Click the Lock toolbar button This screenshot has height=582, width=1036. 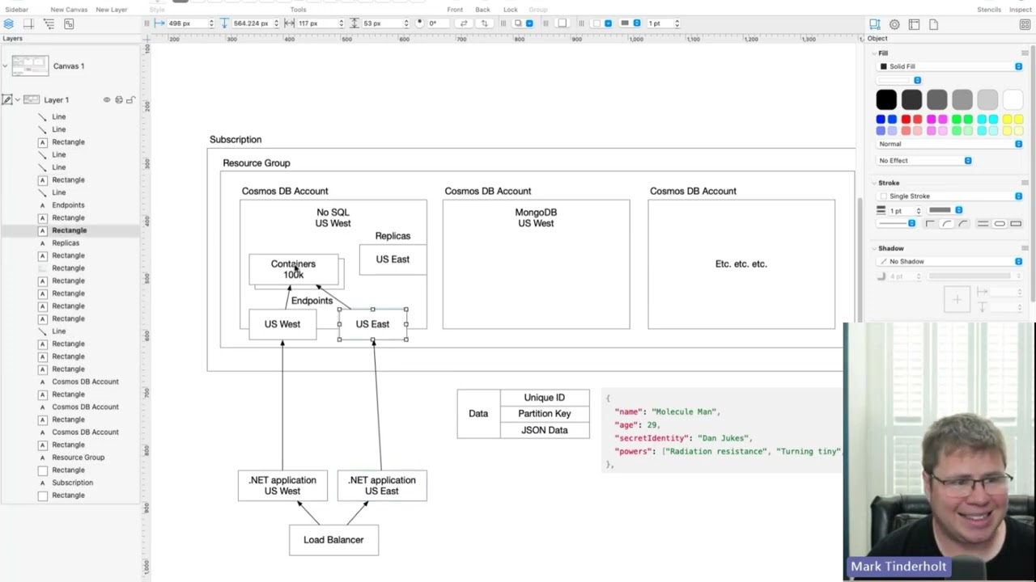tap(511, 10)
